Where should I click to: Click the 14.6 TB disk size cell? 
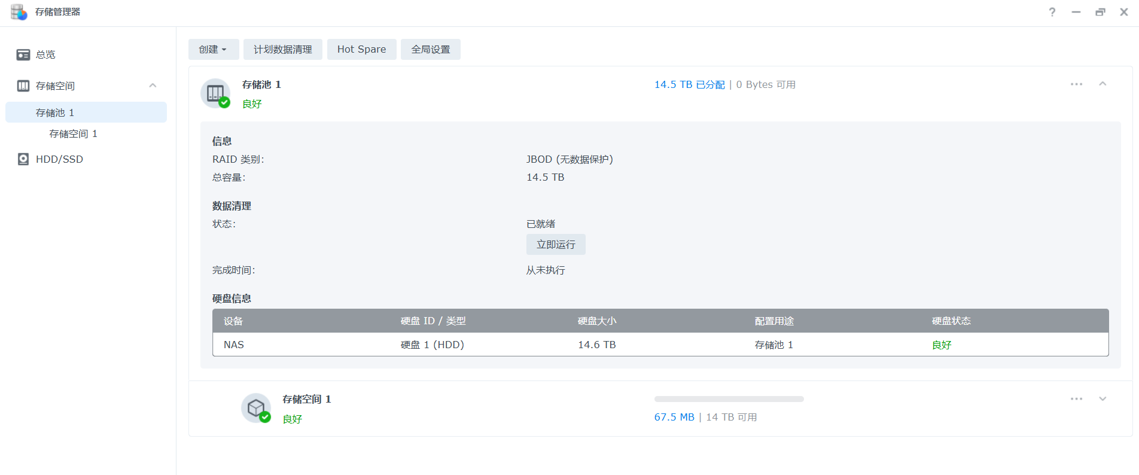pos(597,345)
